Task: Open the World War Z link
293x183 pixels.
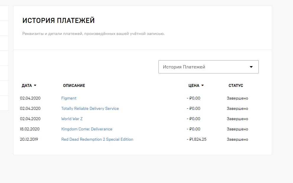Action: [72, 119]
